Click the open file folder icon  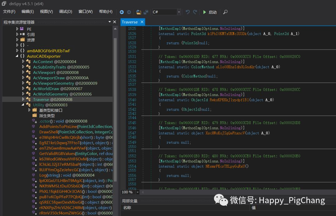point(139,12)
